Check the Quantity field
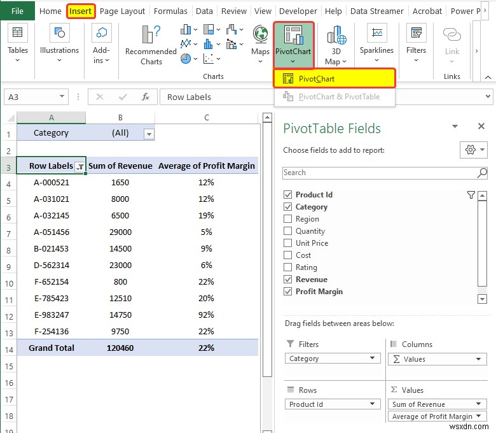Image resolution: width=496 pixels, height=433 pixels. [x=287, y=231]
